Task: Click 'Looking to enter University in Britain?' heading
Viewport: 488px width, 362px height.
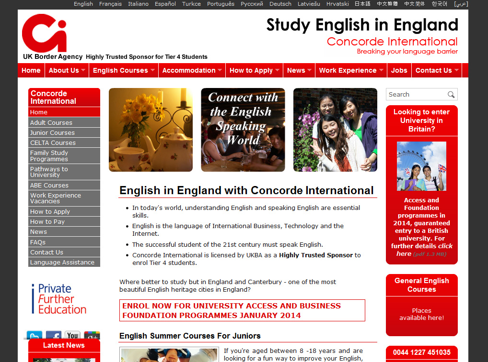Action: pos(422,121)
